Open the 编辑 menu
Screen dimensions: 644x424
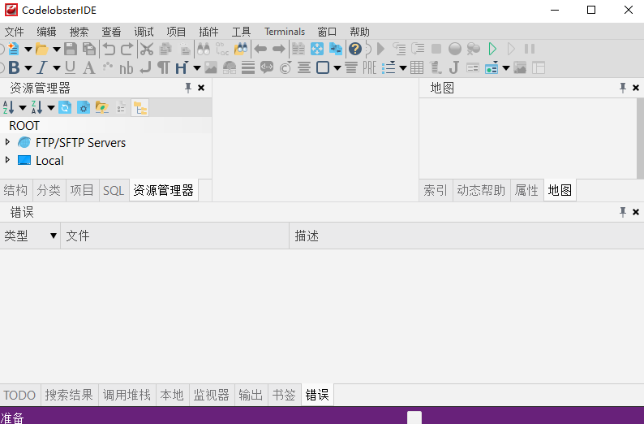pyautogui.click(x=46, y=32)
